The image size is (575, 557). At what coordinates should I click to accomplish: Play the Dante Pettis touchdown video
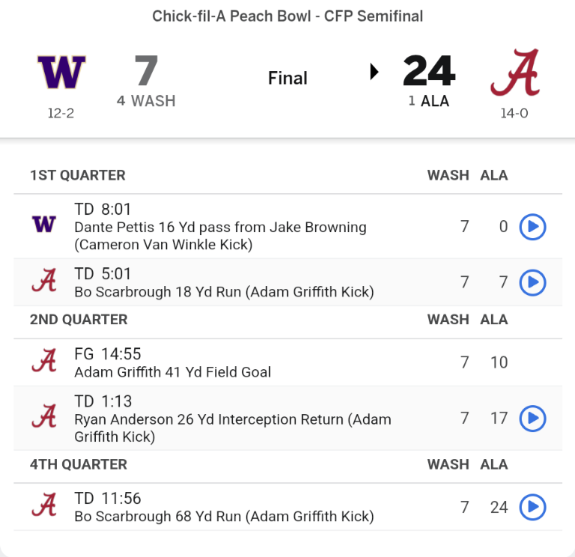tap(532, 226)
